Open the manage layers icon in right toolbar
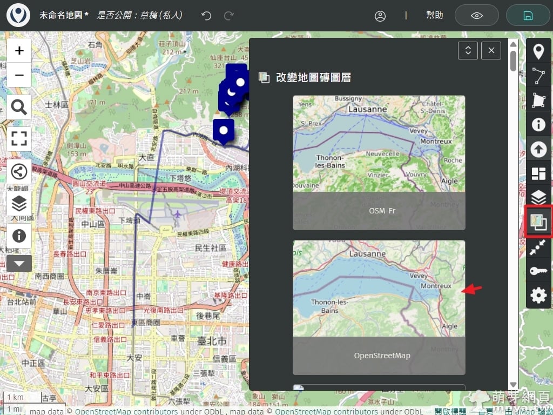Screen dimensions: 553x415 coord(538,198)
